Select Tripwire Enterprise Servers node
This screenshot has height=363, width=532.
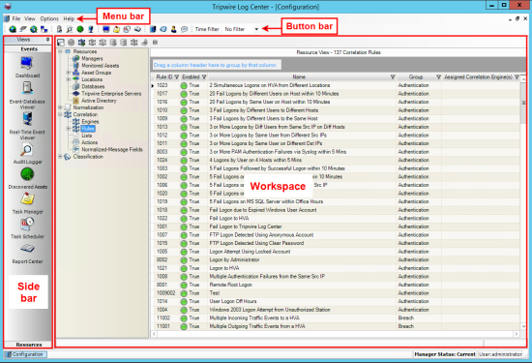click(x=111, y=93)
